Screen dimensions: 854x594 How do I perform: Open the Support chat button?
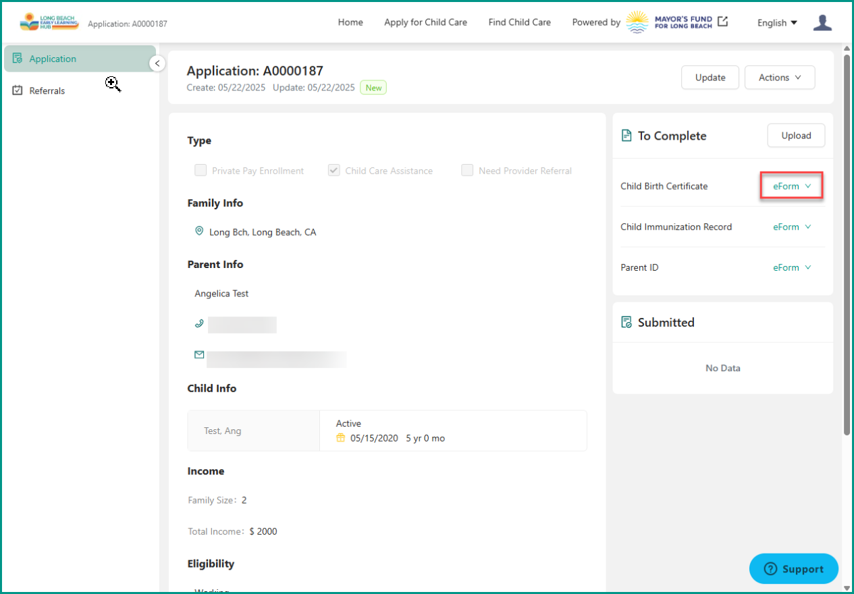pos(794,569)
